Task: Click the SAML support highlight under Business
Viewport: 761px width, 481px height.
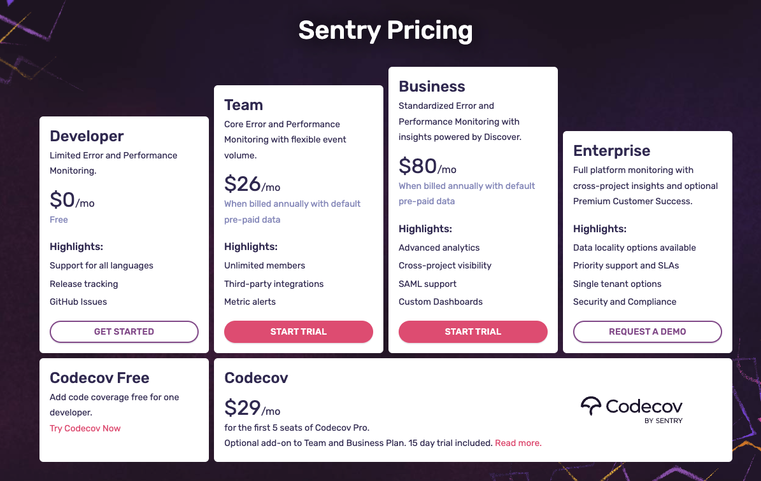Action: pyautogui.click(x=427, y=284)
